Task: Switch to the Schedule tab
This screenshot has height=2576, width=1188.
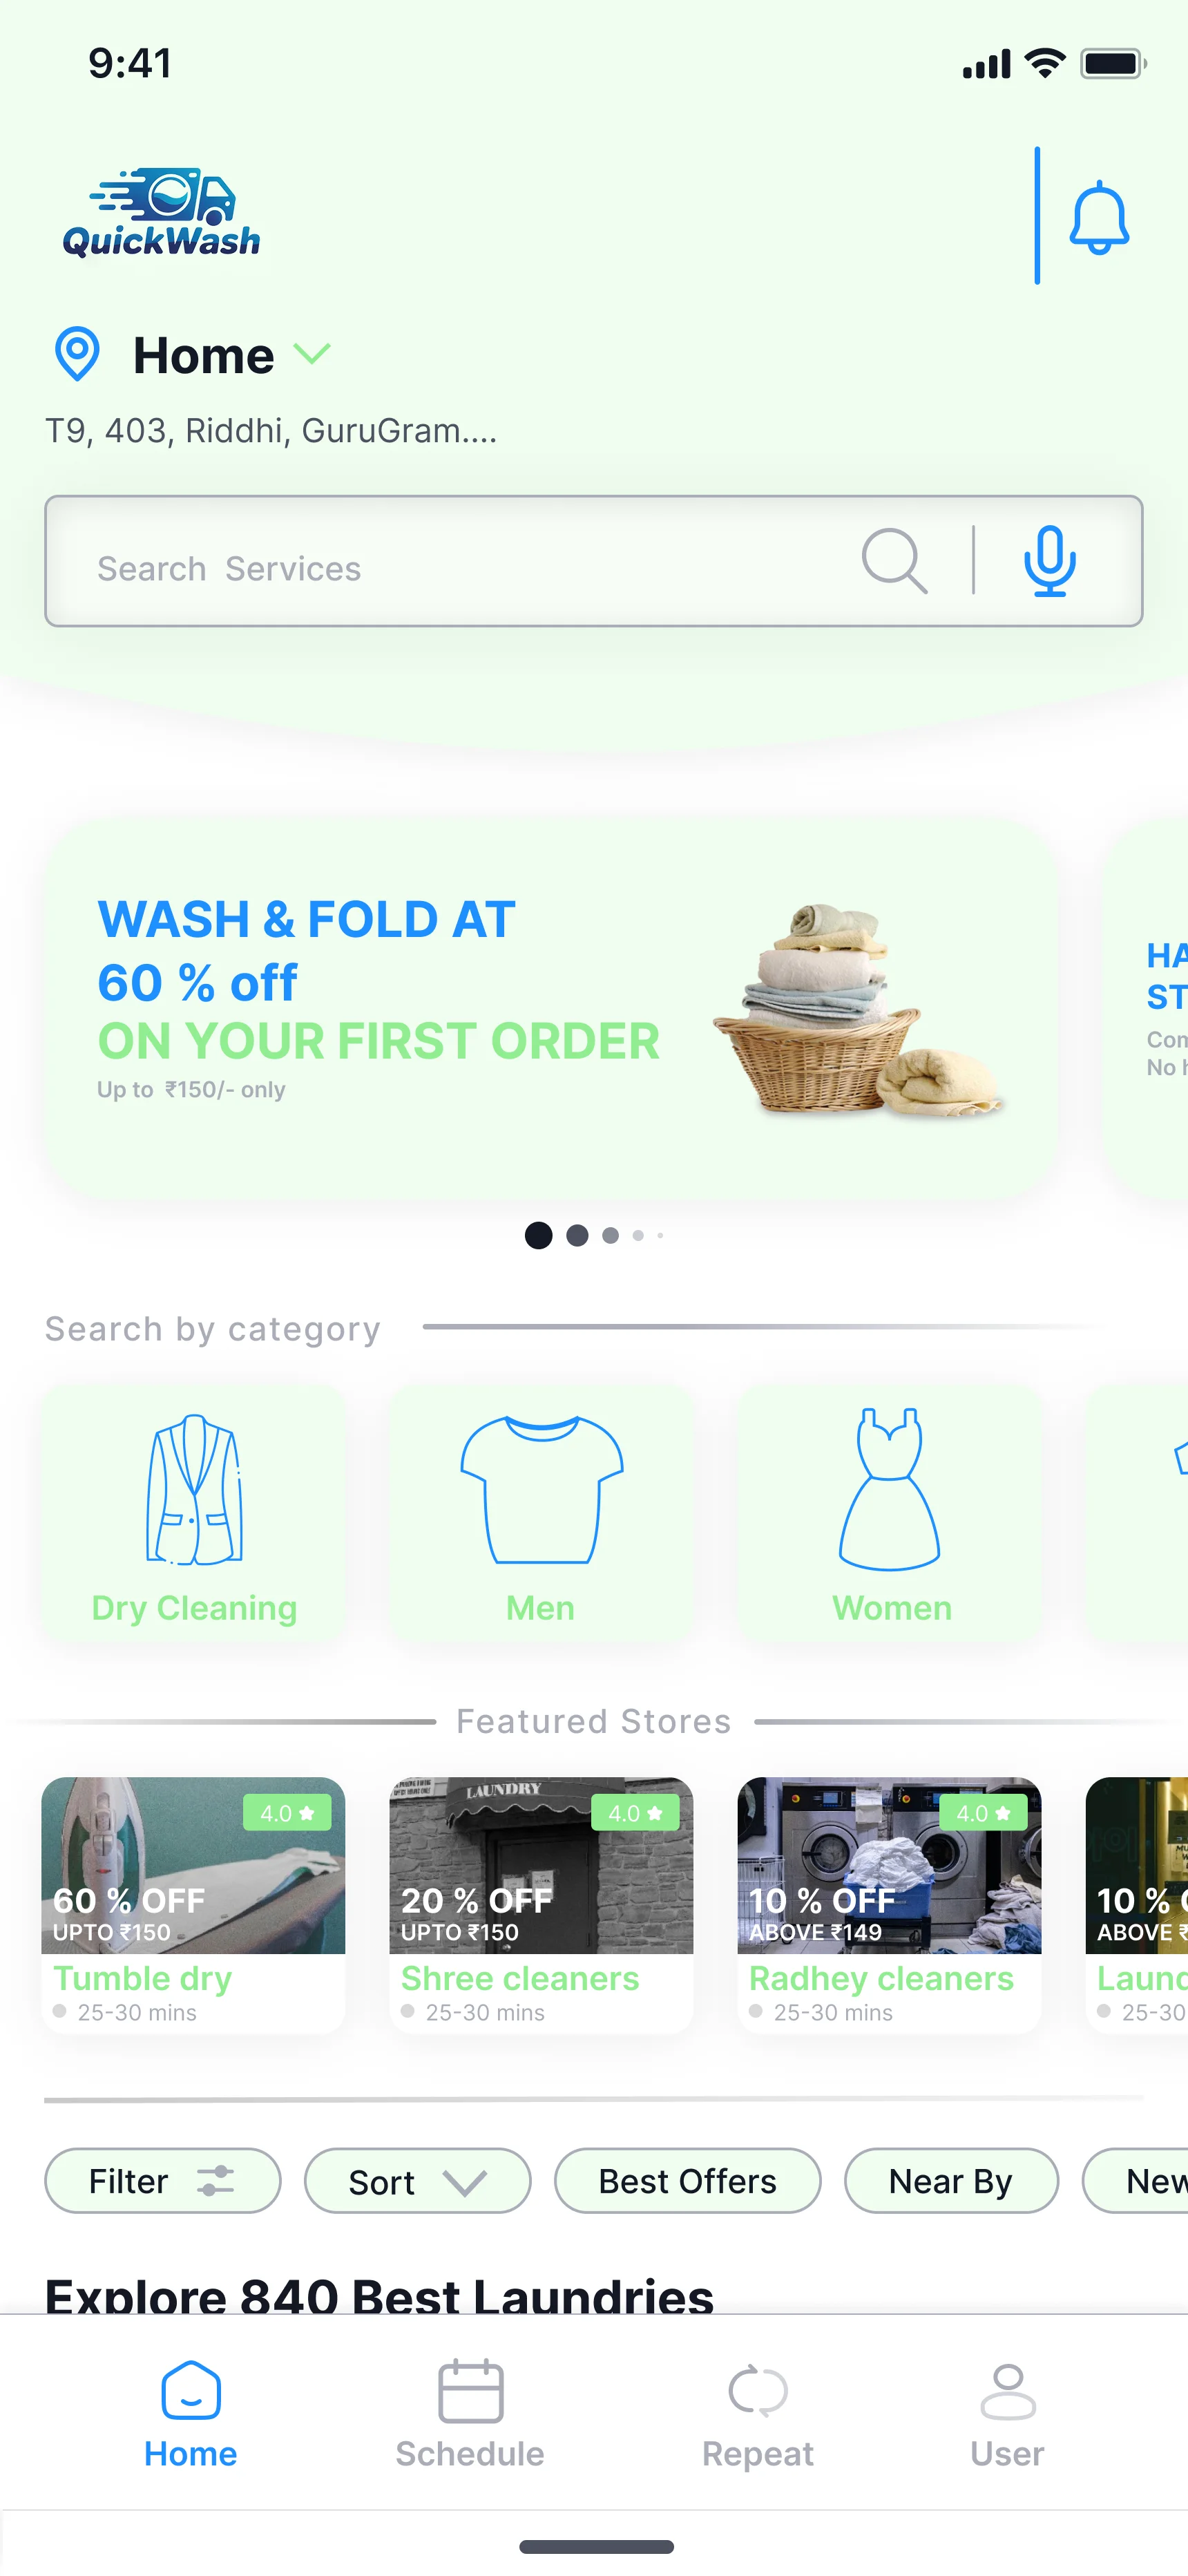Action: 470,2414
